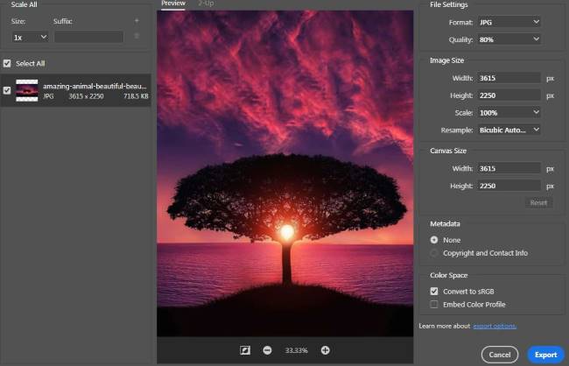569x366 pixels.
Task: Open the 1x Size dropdown
Action: point(30,37)
